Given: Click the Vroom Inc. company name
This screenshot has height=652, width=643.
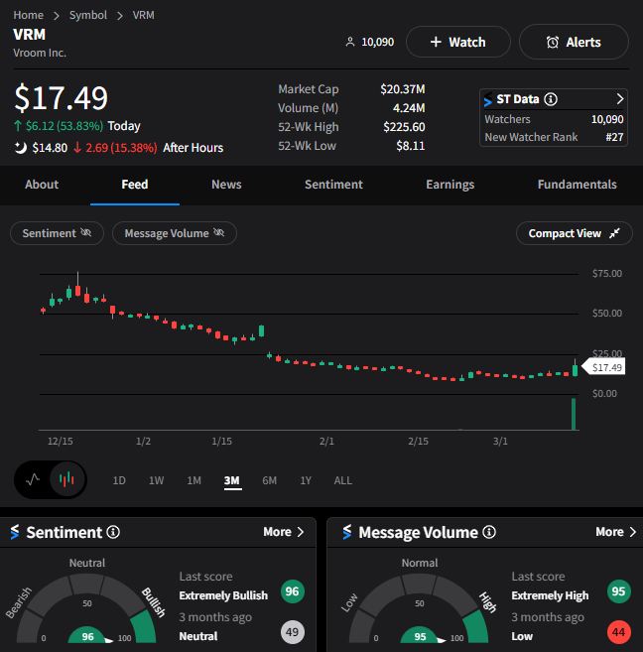Looking at the screenshot, I should pos(40,54).
